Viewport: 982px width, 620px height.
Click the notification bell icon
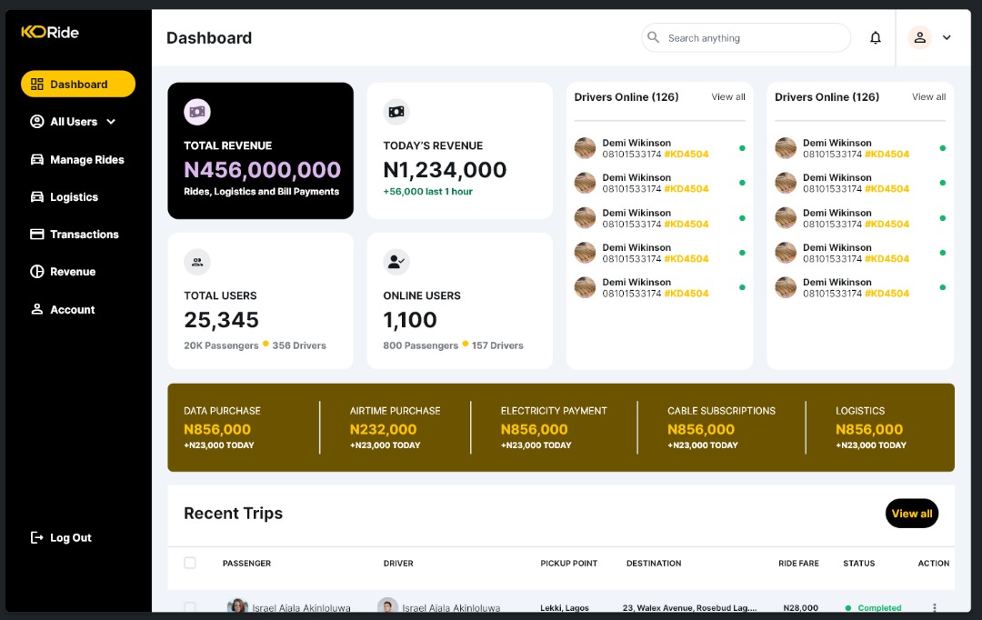tap(875, 37)
